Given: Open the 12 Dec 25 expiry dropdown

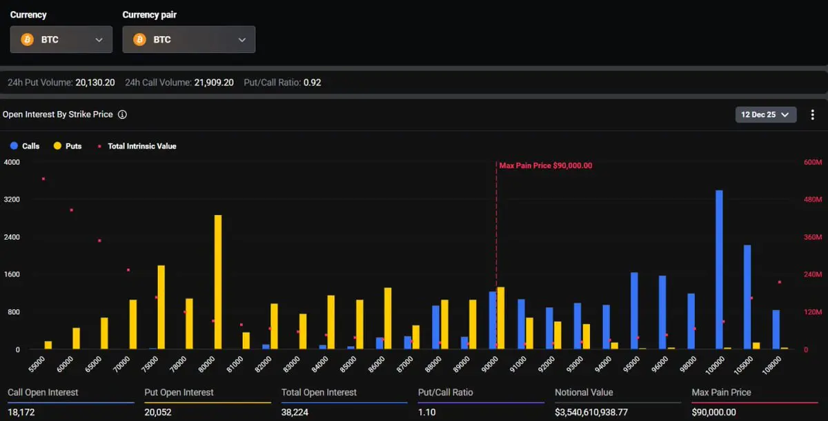Looking at the screenshot, I should point(765,115).
